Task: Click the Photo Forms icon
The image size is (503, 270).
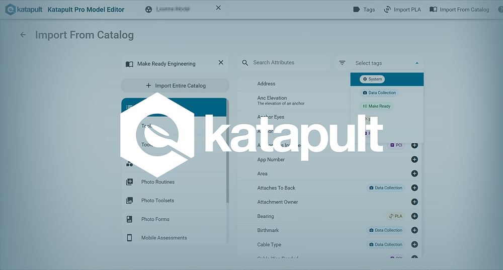Action: (129, 219)
